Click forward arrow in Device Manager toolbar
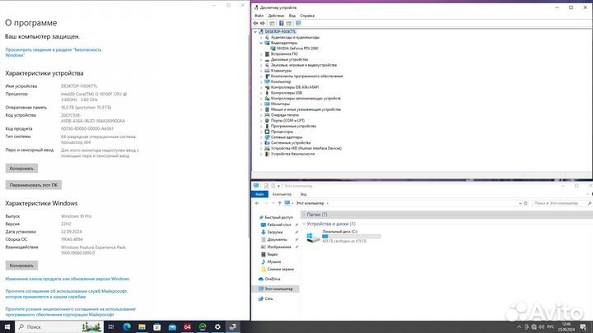593x333 pixels. pyautogui.click(x=263, y=23)
